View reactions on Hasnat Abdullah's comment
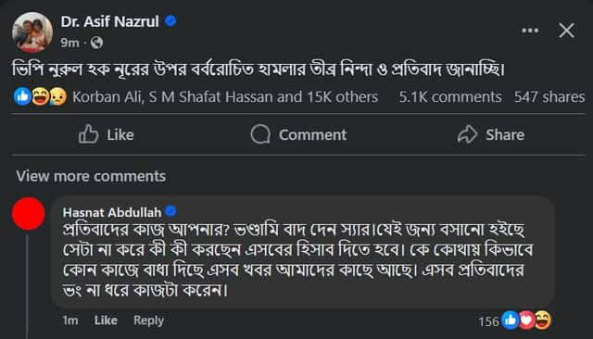The width and height of the screenshot is (593, 339). pyautogui.click(x=515, y=320)
